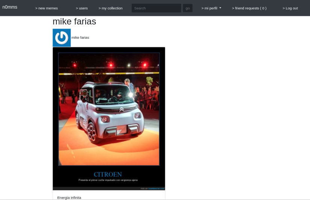Click the mike farias page heading
Viewport: 310px width, 200px height.
[x=74, y=21]
